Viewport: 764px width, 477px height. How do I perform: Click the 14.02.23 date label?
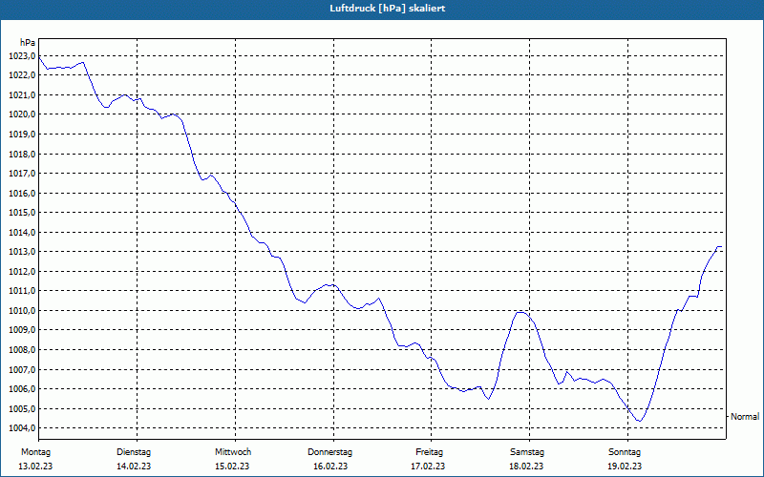[x=134, y=467]
